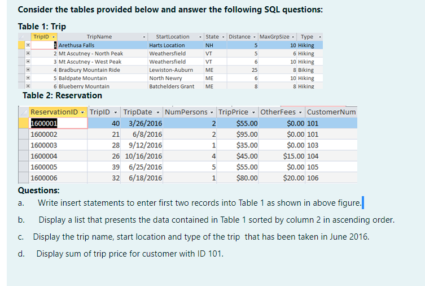Select row of reservation 1600002 via row selector
Screen dimensions: 425x286
(24, 134)
